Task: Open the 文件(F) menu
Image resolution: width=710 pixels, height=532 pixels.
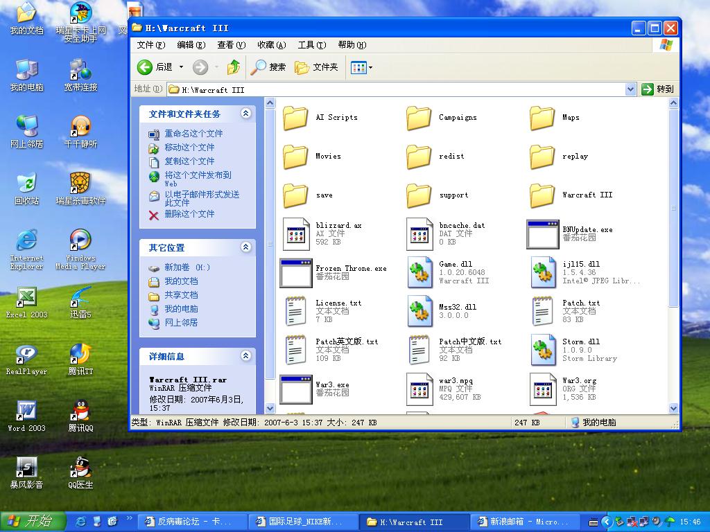Action: click(x=150, y=45)
